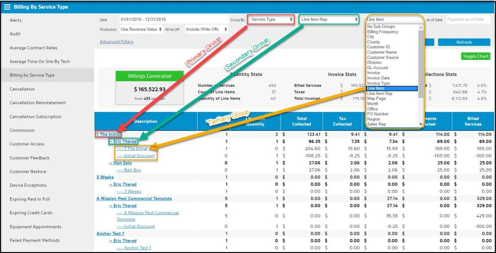Open the Include Write Offs dropdown
Image resolution: width=496 pixels, height=253 pixels.
pyautogui.click(x=207, y=29)
